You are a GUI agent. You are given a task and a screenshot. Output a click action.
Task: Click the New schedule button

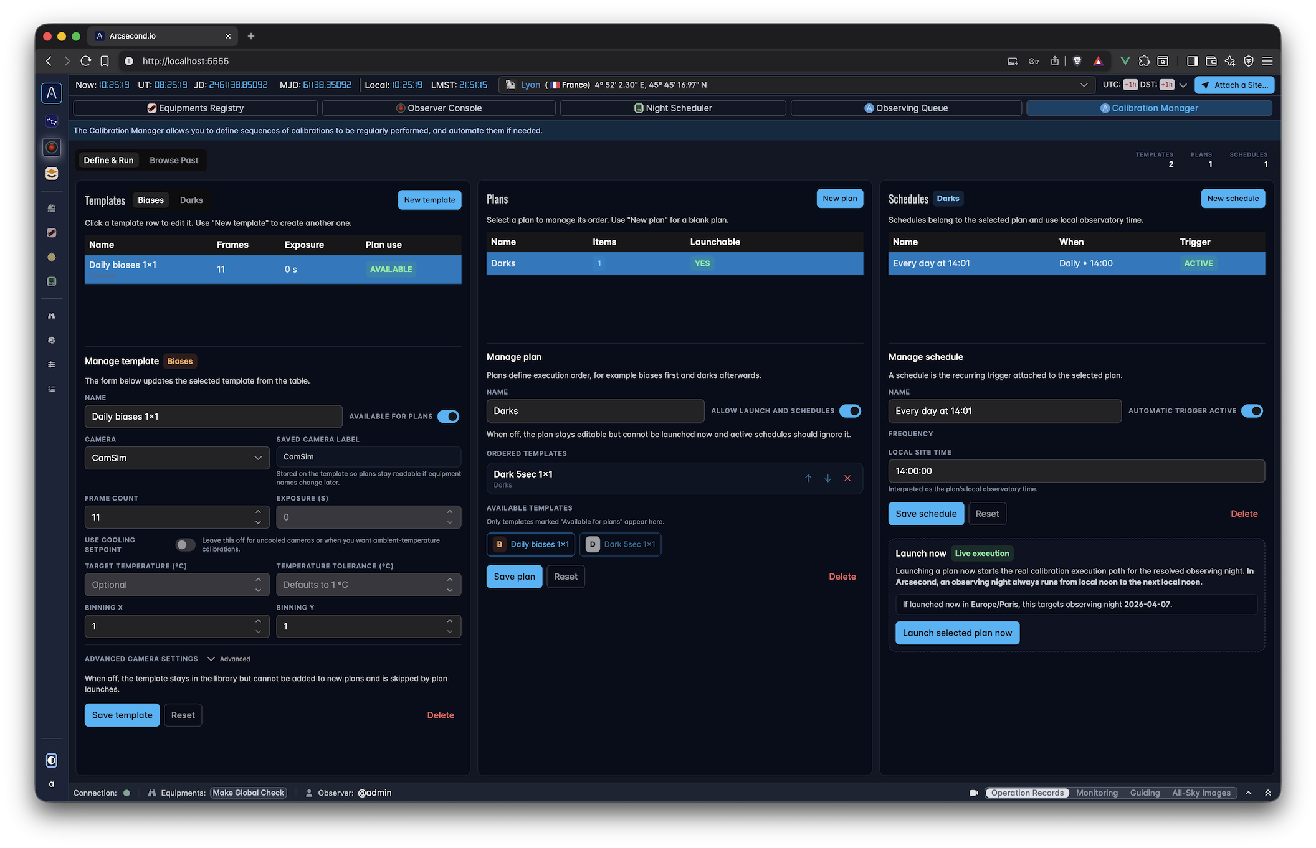pyautogui.click(x=1233, y=199)
